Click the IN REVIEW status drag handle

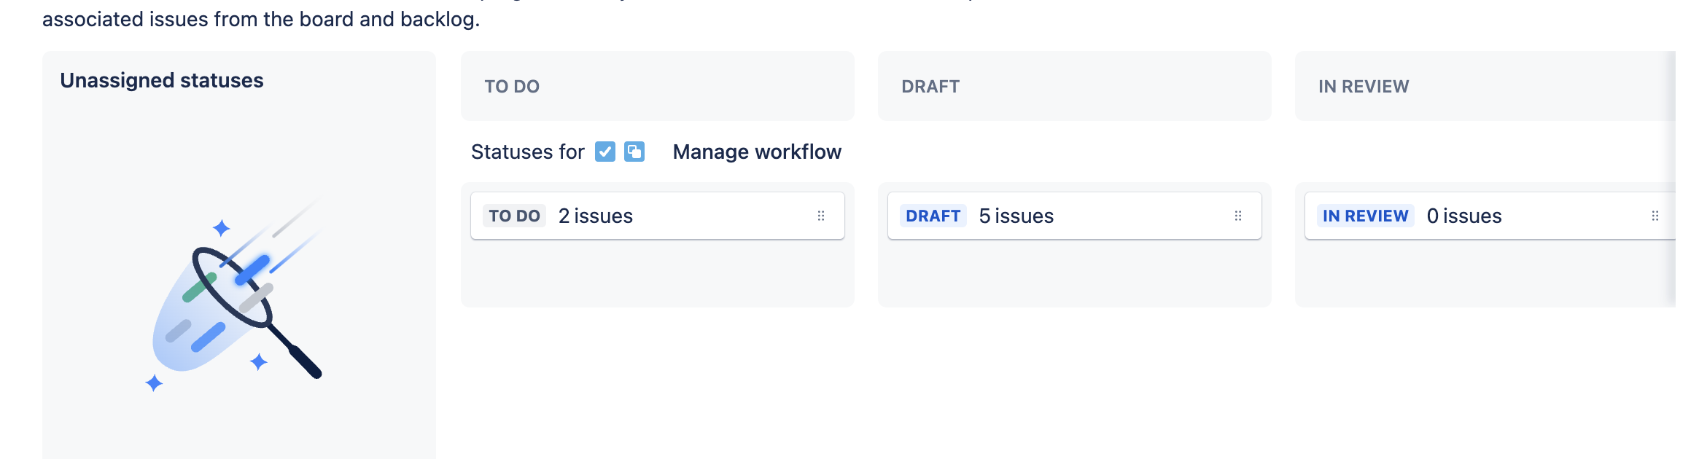(x=1655, y=216)
